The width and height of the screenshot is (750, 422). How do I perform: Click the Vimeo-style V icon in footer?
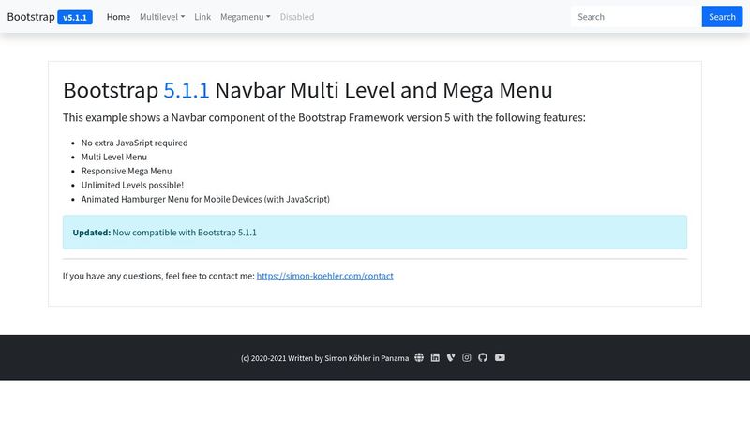pos(451,357)
